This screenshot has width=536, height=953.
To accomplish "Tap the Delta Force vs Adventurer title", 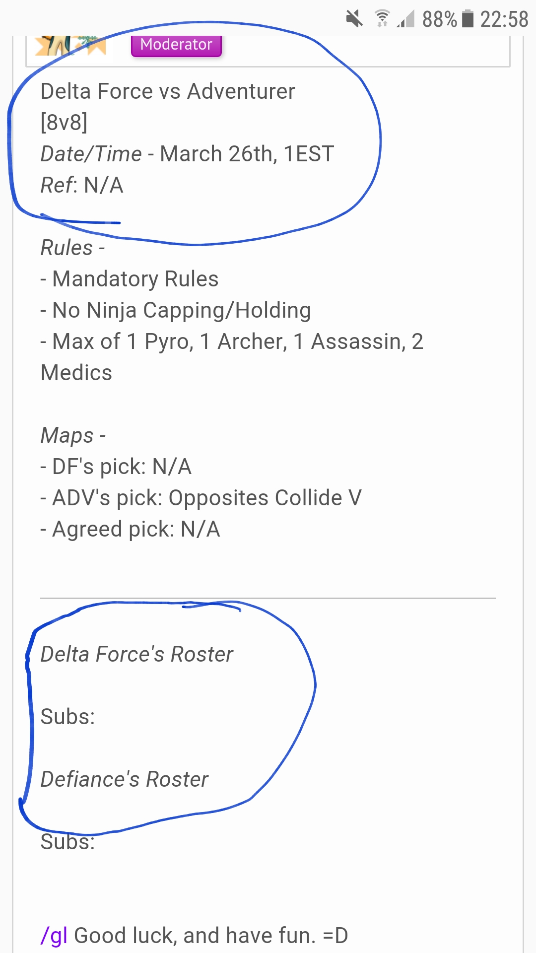I will (x=168, y=91).
